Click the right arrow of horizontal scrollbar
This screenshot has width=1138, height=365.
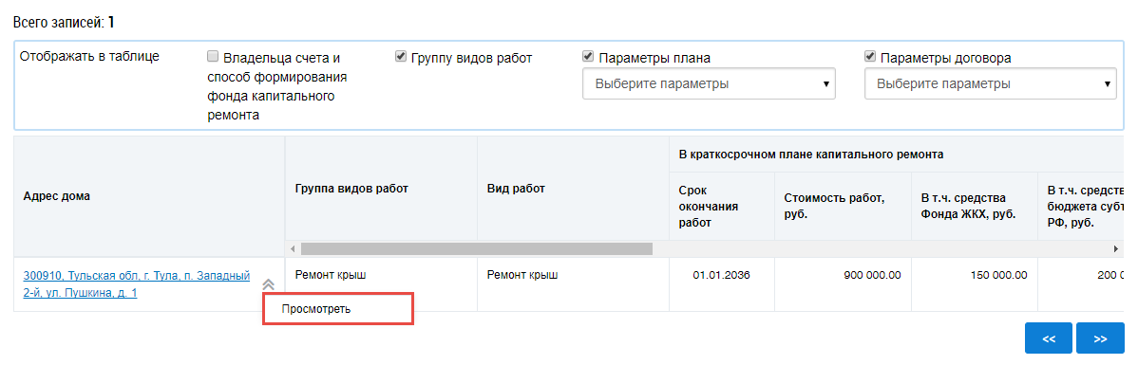tap(1116, 248)
